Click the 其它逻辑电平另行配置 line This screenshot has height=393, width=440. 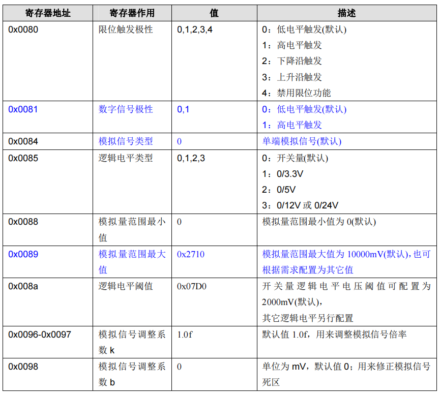coord(308,318)
